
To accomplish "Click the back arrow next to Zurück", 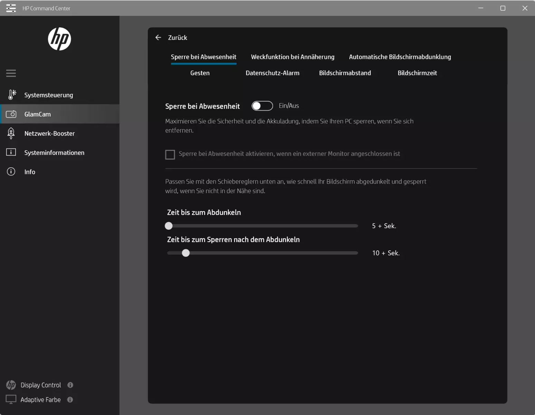I will pyautogui.click(x=158, y=37).
